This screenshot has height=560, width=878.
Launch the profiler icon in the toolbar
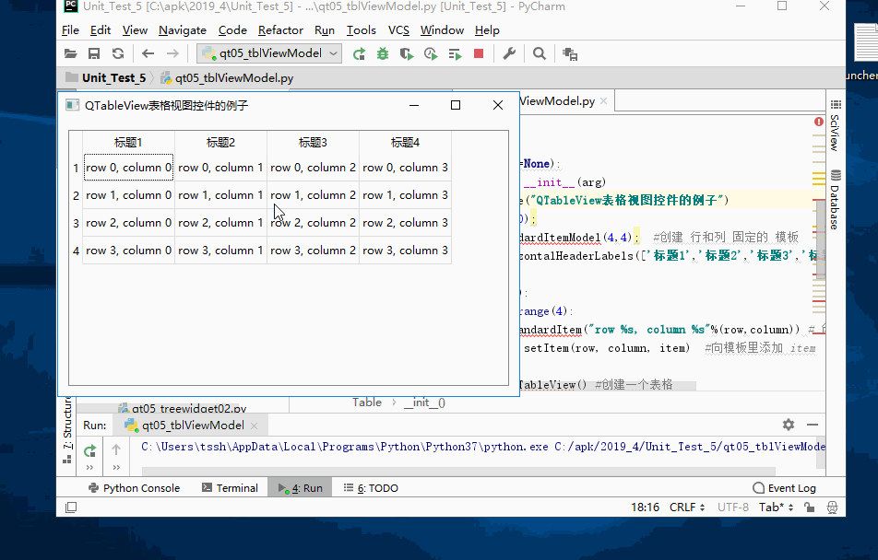click(431, 53)
